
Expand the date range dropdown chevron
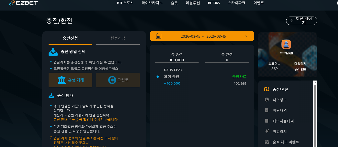pos(246,36)
